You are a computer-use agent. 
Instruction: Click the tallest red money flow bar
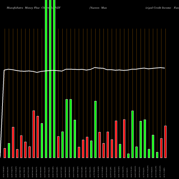coord(34,134)
